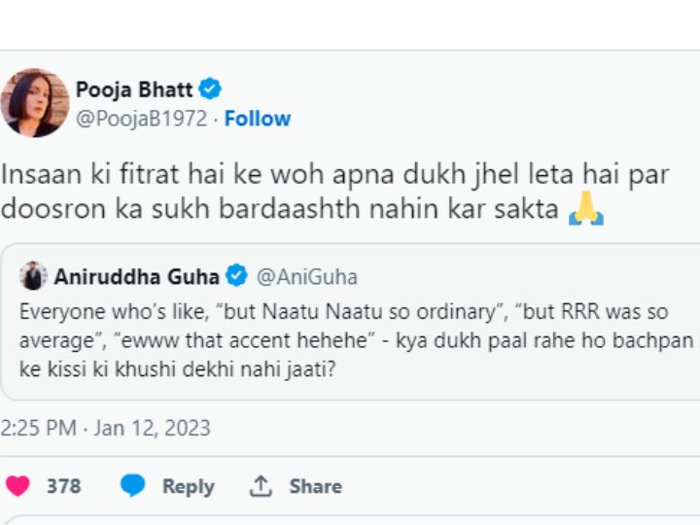The height and width of the screenshot is (525, 700).
Task: Click the folded hands emoji in tweet
Action: click(x=586, y=208)
